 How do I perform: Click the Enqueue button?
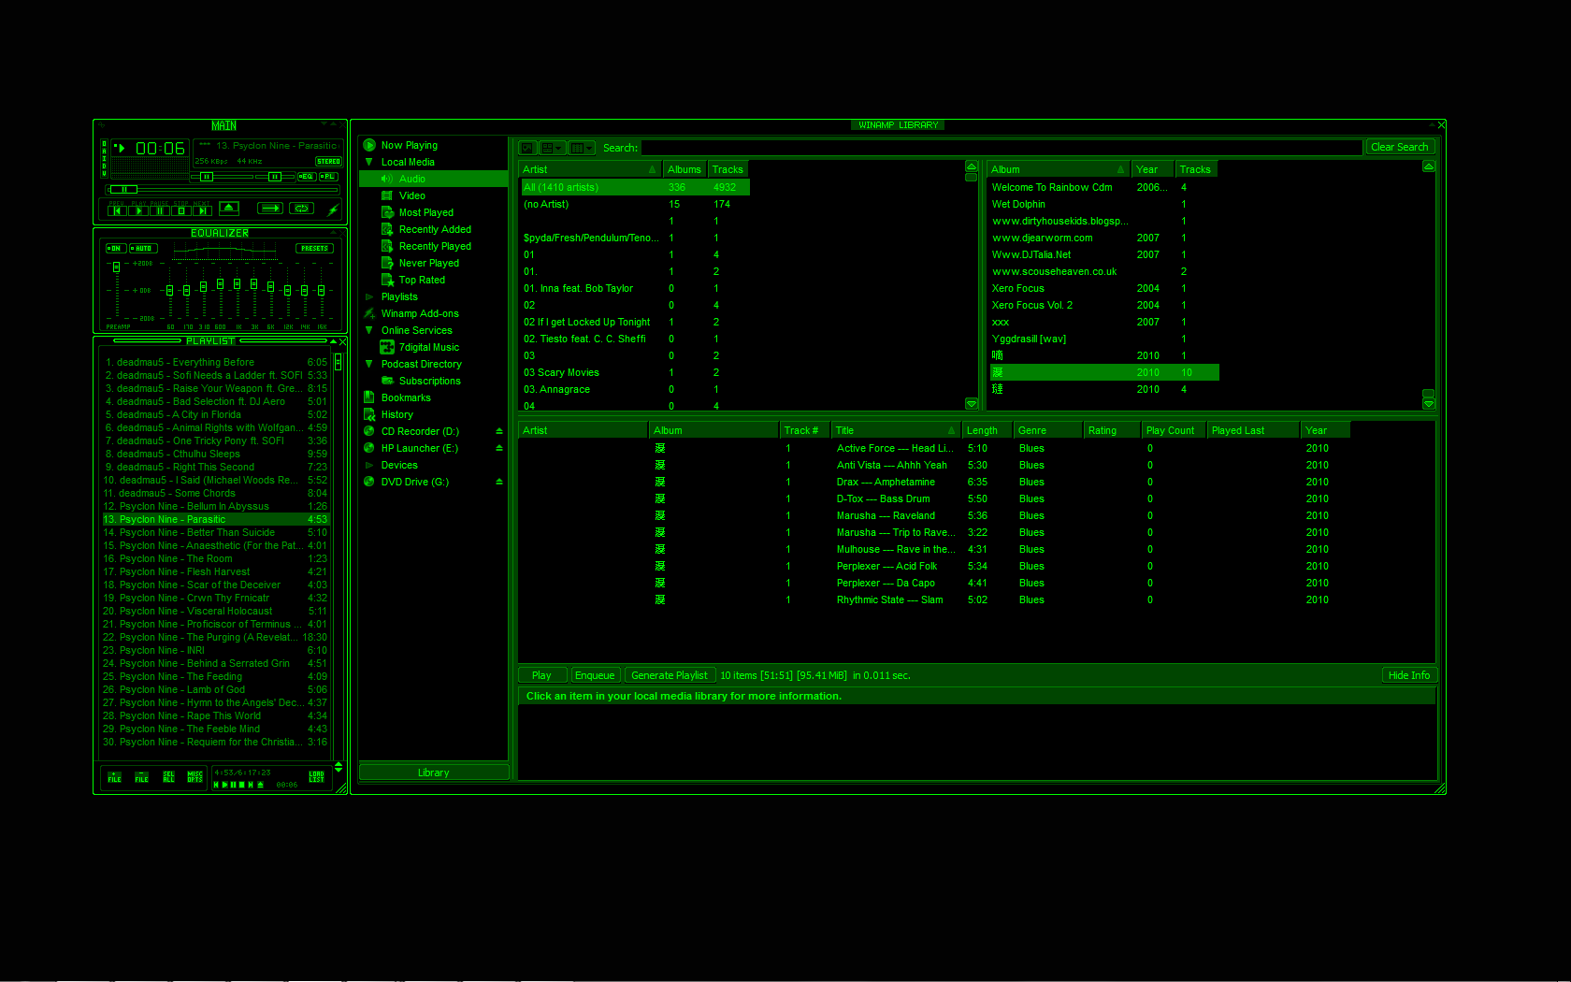pyautogui.click(x=595, y=675)
